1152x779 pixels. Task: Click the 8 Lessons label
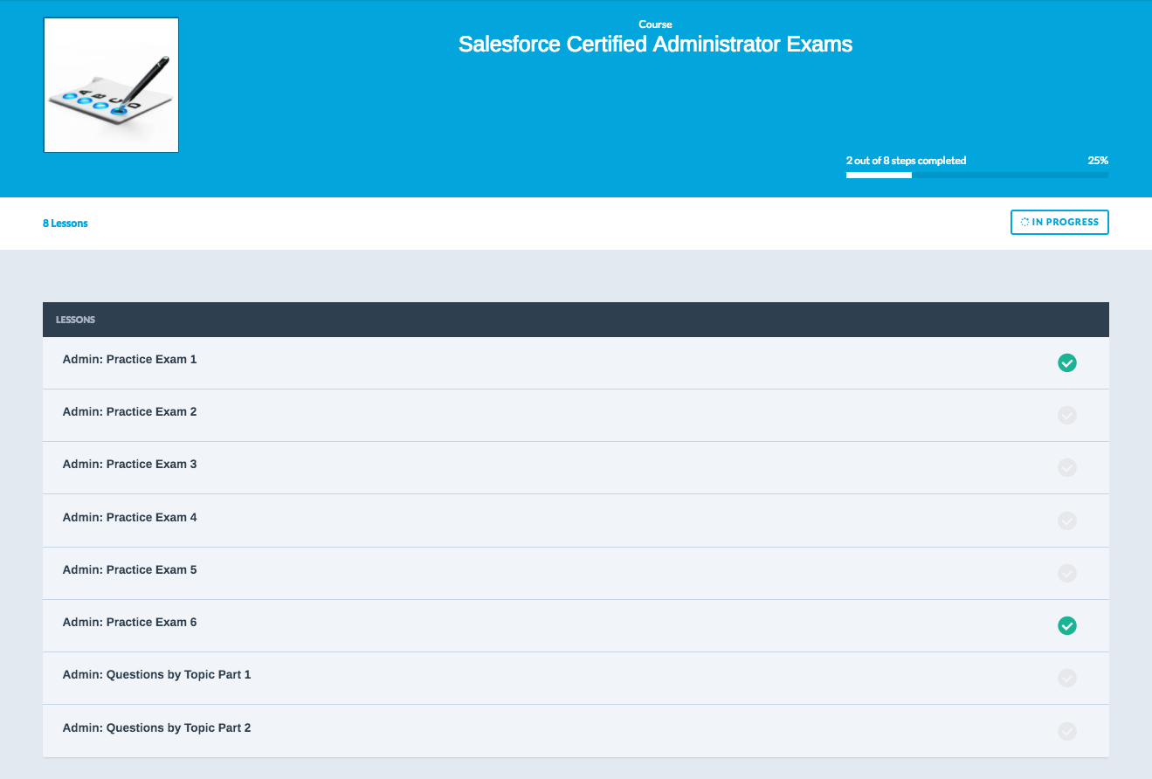tap(66, 224)
